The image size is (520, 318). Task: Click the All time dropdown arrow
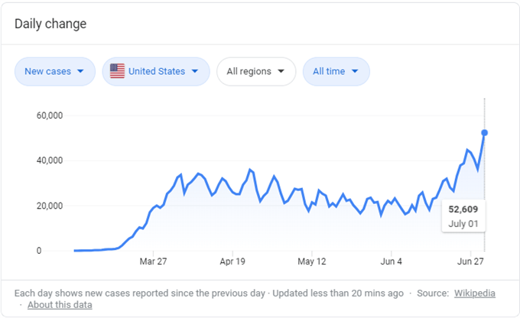[x=355, y=71]
